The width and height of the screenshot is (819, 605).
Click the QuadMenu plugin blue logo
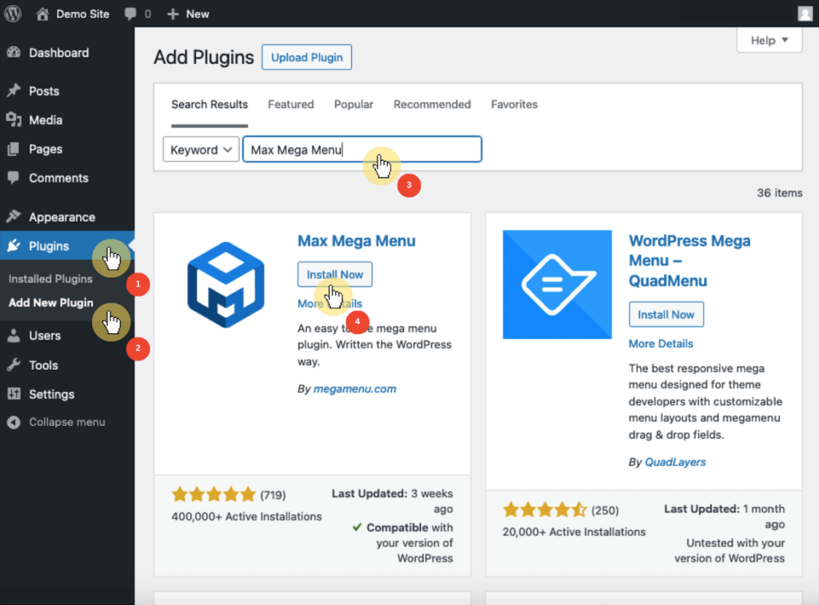tap(557, 285)
